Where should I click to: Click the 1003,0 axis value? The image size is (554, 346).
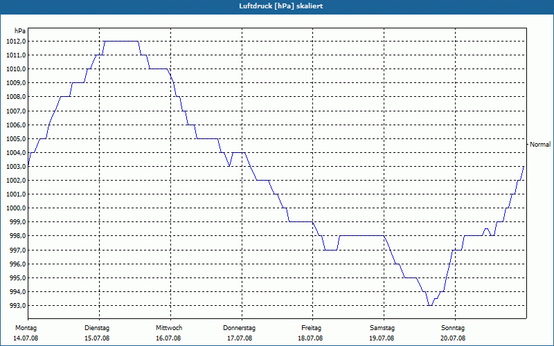pyautogui.click(x=16, y=167)
